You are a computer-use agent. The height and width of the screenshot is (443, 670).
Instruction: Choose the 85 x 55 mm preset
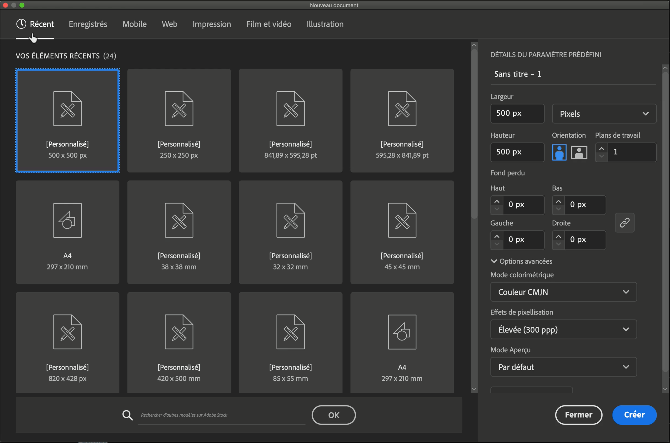pos(290,342)
